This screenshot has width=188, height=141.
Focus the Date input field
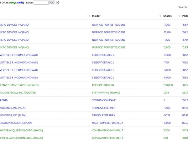41,3
